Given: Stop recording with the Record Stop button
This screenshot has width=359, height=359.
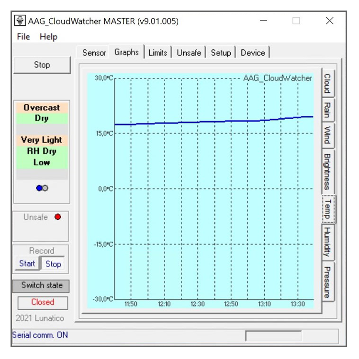Looking at the screenshot, I should click(53, 264).
